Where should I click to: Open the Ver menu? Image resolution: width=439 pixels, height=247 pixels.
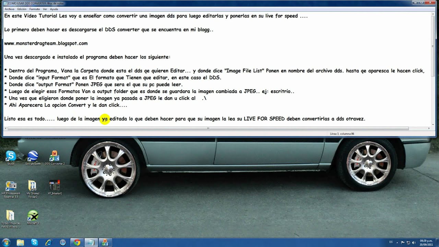tap(45, 9)
